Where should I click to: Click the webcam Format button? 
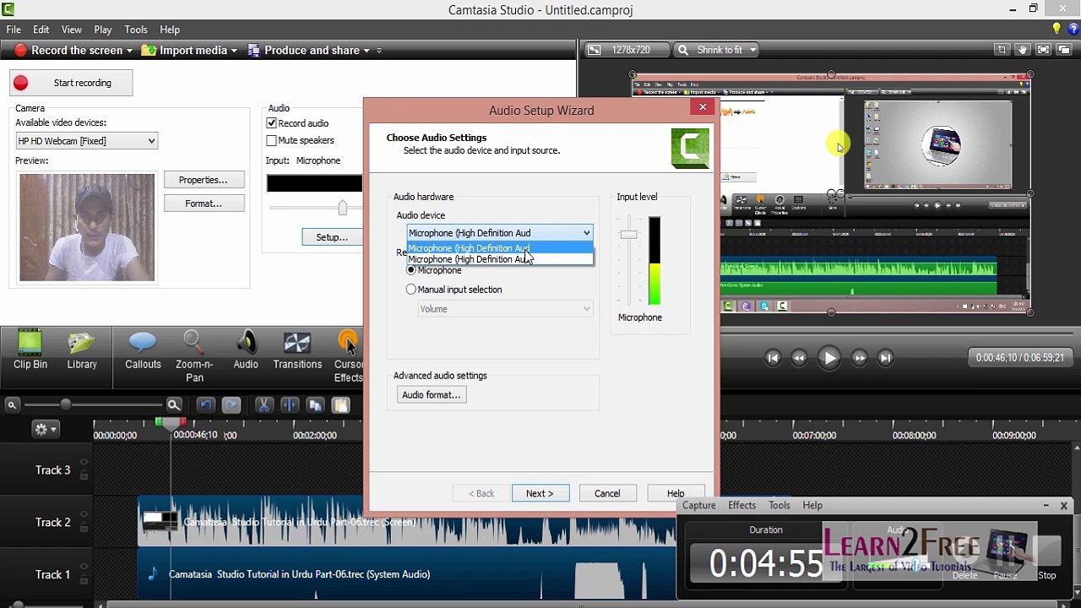tap(204, 204)
